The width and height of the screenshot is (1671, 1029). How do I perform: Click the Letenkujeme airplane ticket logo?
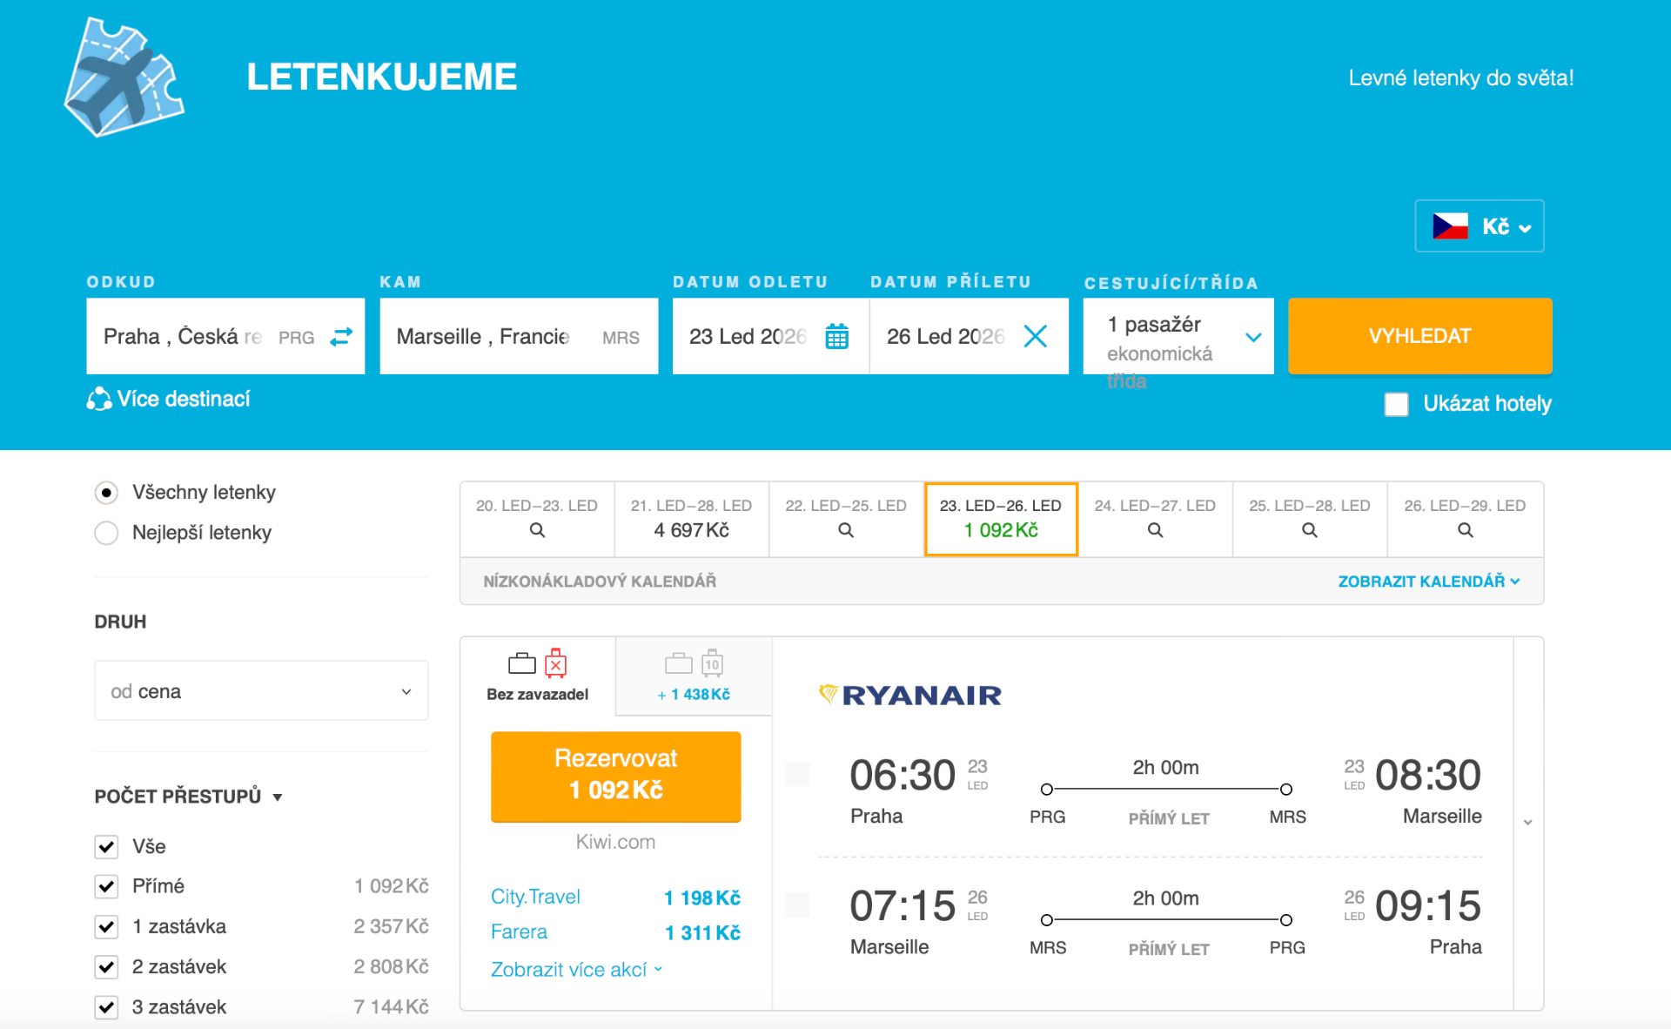click(124, 78)
